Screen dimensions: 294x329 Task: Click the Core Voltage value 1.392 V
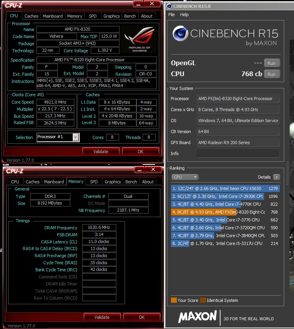[105, 50]
